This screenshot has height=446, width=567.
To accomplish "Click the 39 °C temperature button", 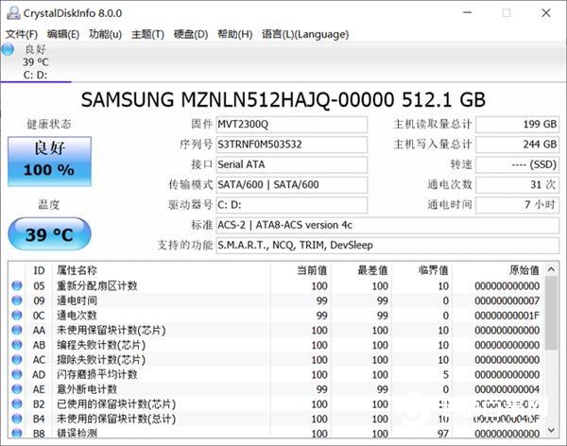I will click(49, 234).
